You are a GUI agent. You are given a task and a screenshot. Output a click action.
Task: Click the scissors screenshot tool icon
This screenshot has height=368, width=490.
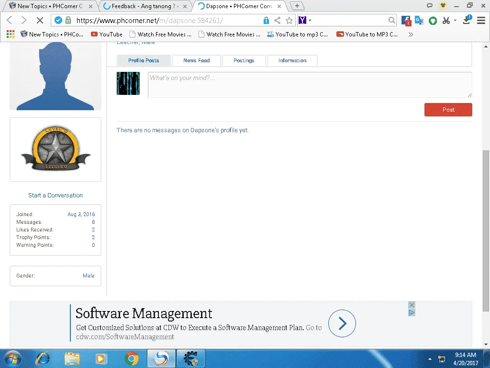[446, 21]
